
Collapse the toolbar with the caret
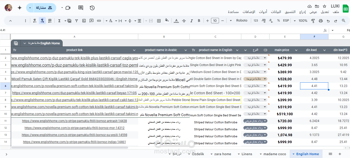click(10, 21)
